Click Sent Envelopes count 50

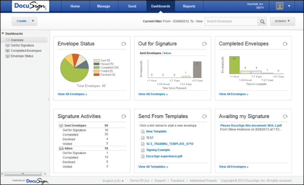(x=106, y=126)
